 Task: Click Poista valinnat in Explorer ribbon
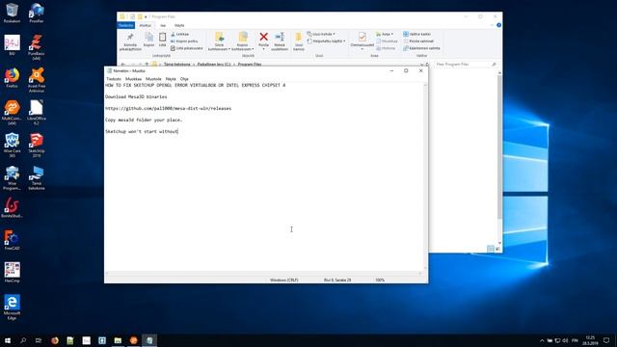[418, 40]
